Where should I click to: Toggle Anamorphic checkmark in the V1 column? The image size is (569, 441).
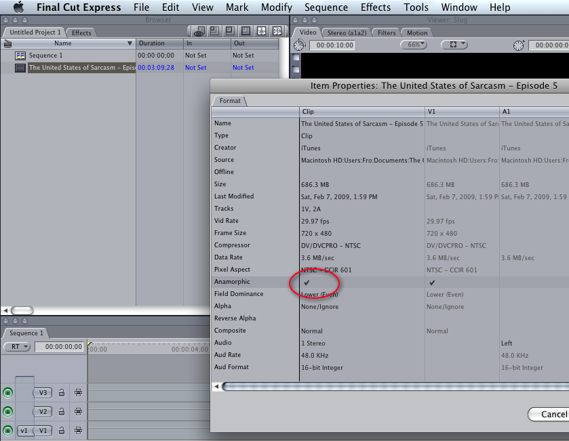[432, 282]
